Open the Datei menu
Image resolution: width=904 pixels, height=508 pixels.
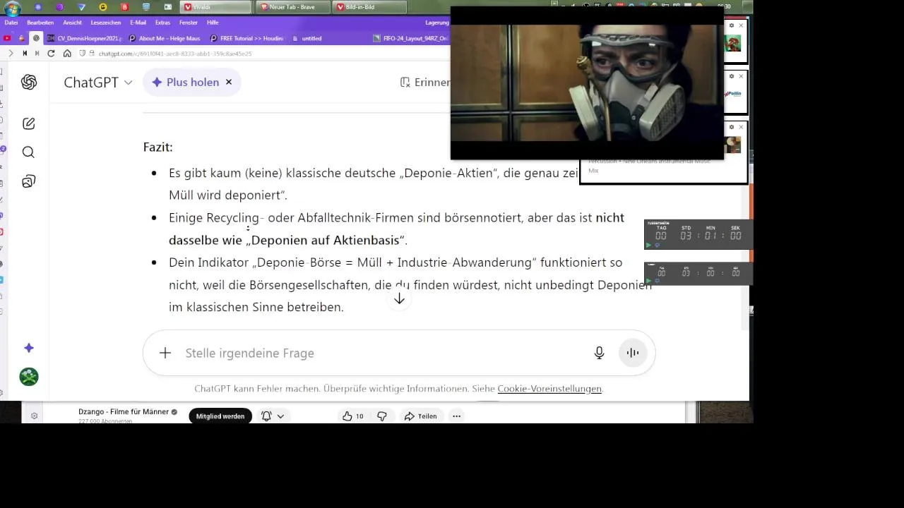(11, 23)
